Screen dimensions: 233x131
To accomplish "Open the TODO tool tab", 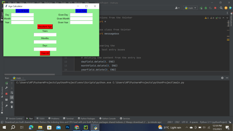I will click(40, 118).
